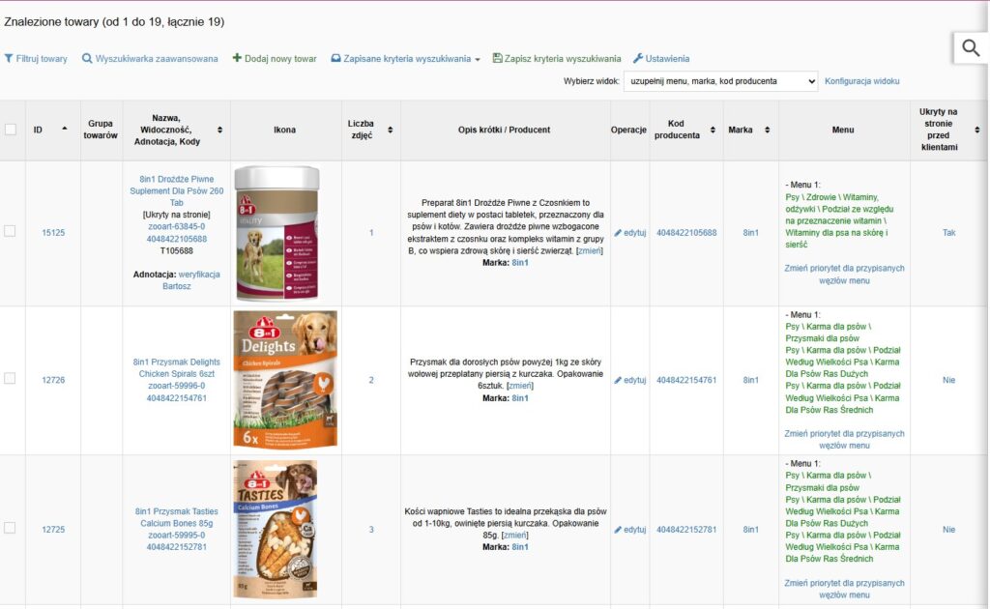Sort by ID column arrow
This screenshot has width=990, height=609.
(65, 130)
